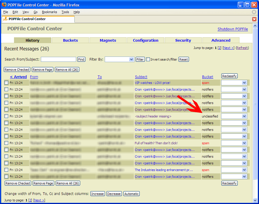Check the box for the VIP watches message
Screen dimensions: 259x204
pyautogui.click(x=6, y=83)
